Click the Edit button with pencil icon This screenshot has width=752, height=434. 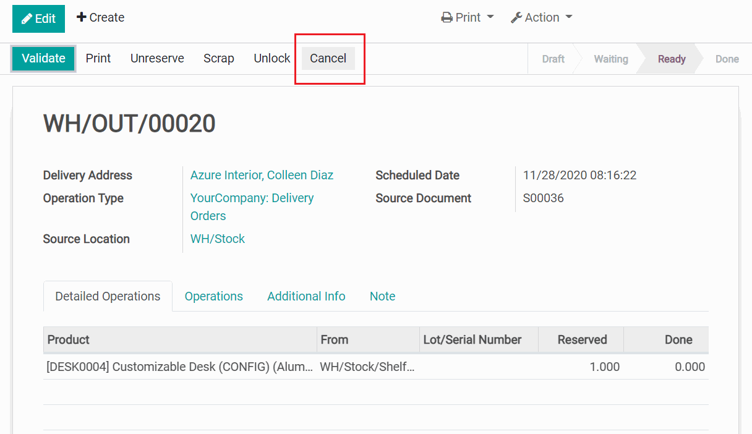coord(38,19)
